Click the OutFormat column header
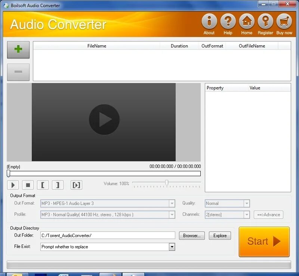The height and width of the screenshot is (276, 299). [x=212, y=46]
